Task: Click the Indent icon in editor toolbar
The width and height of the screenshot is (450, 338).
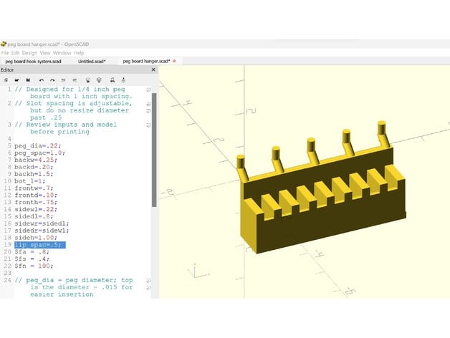Action: point(75,80)
